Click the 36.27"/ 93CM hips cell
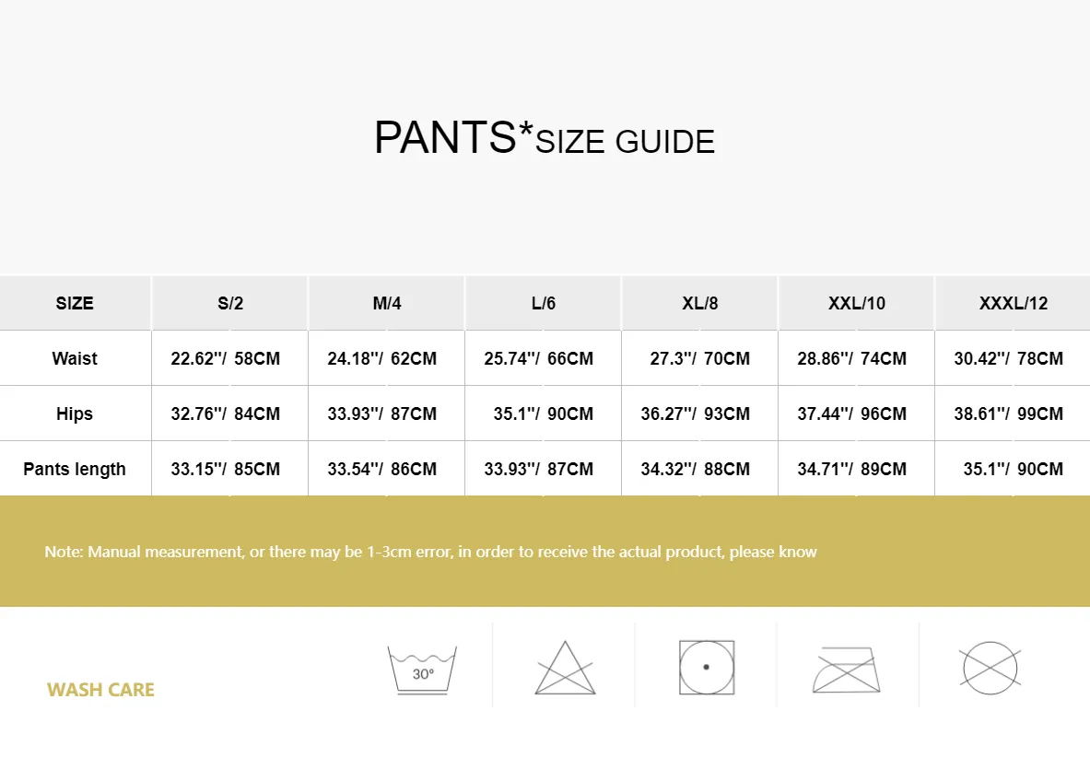 point(695,414)
